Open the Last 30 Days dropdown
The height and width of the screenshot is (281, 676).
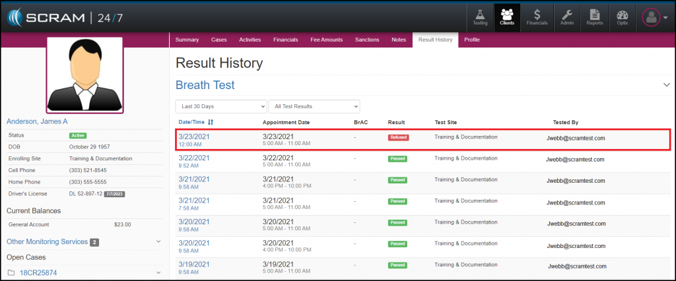tap(221, 106)
